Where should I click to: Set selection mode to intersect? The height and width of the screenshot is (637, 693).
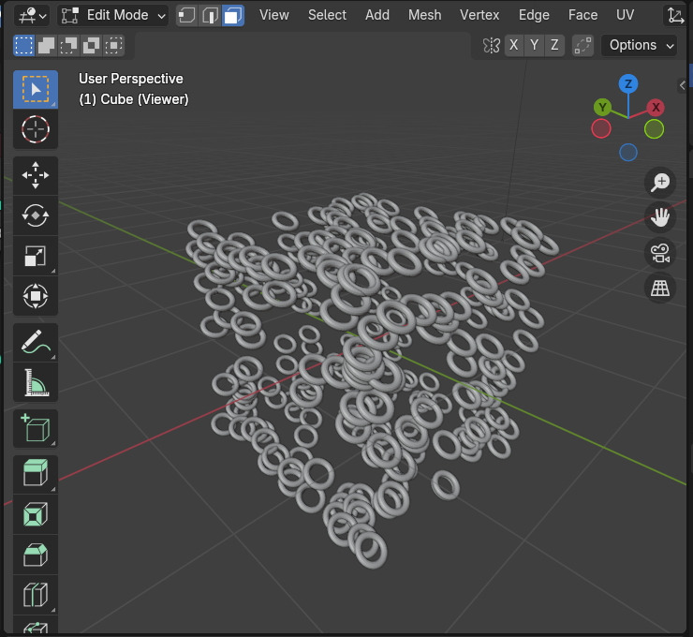click(x=114, y=45)
